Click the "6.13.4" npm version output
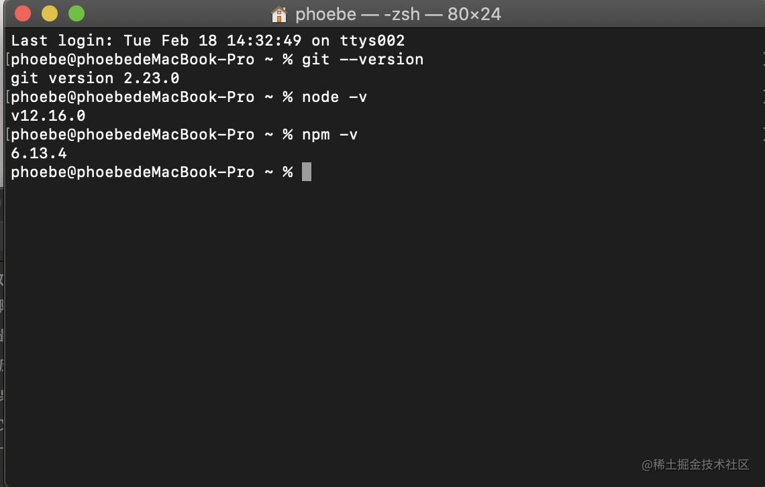Viewport: 765px width, 487px height. pos(38,153)
